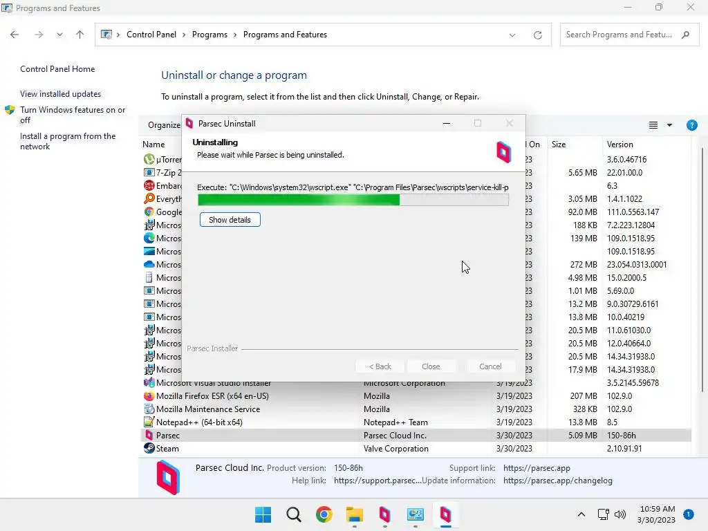Select Programs and Features breadcrumb
The height and width of the screenshot is (531, 708).
click(x=285, y=35)
